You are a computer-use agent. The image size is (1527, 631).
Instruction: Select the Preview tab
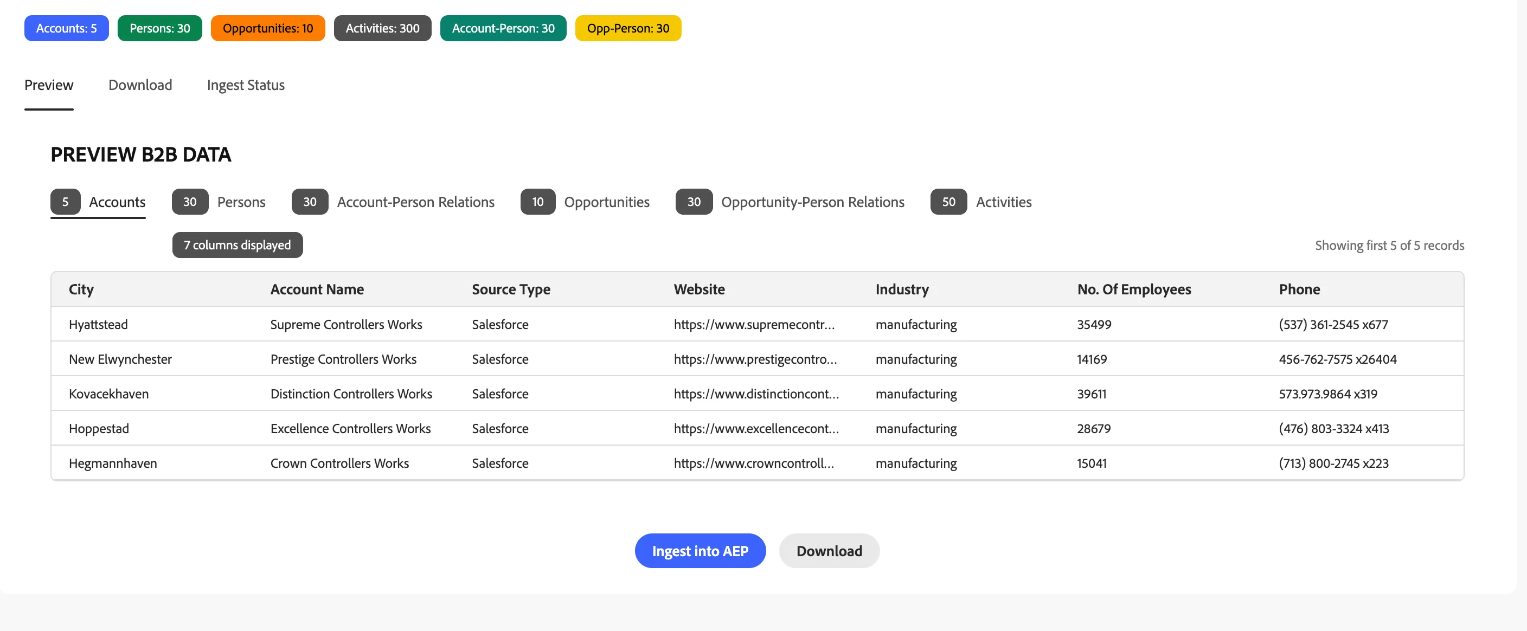point(49,85)
